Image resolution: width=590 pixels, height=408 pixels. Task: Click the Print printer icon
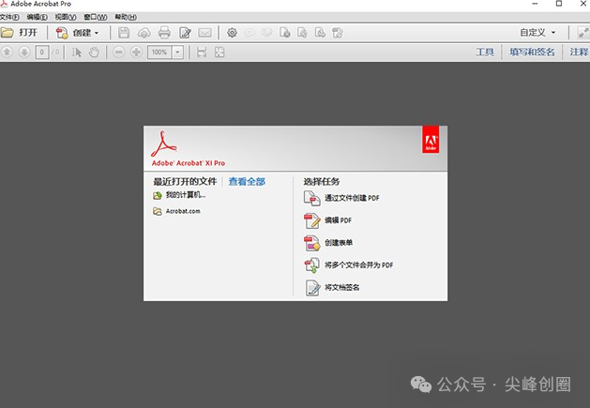pyautogui.click(x=164, y=33)
